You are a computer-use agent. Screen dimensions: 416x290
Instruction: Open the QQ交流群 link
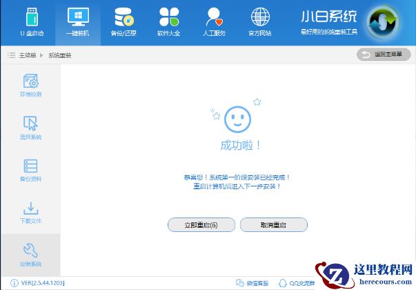click(297, 283)
